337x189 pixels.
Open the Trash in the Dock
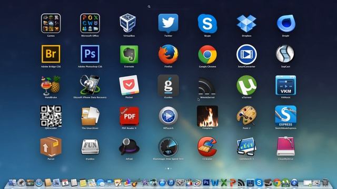click(x=325, y=183)
